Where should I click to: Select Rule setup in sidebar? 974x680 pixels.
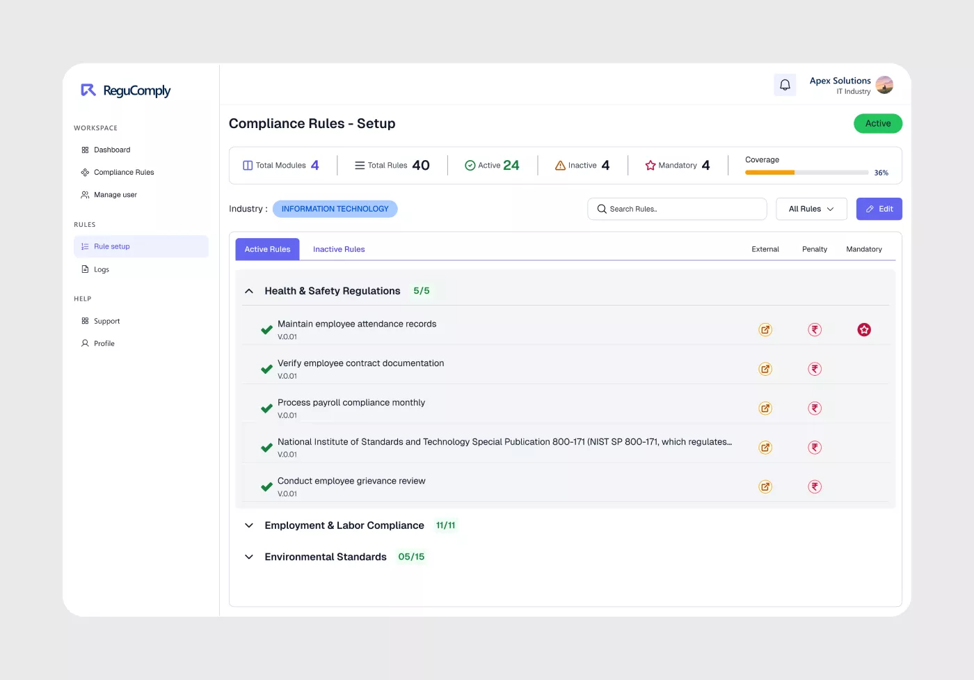(x=141, y=246)
